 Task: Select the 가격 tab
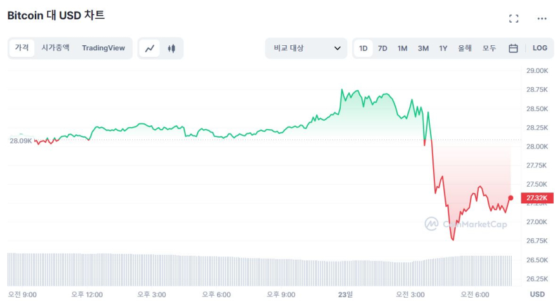coord(22,48)
